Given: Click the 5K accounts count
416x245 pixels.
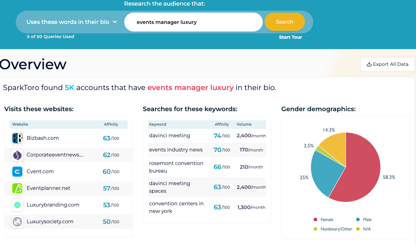Looking at the screenshot, I should pyautogui.click(x=69, y=88).
